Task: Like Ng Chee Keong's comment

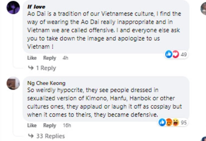Action: (32, 125)
